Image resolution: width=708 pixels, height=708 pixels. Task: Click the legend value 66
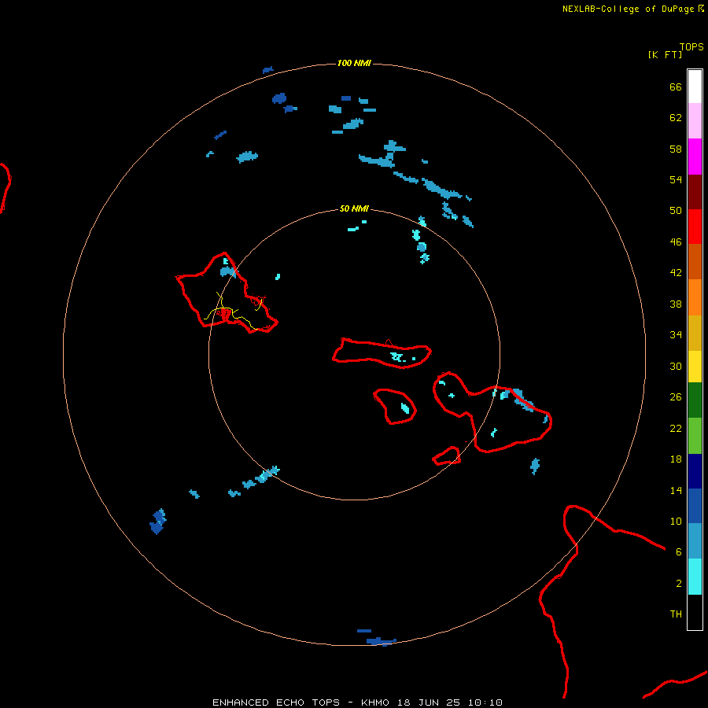(676, 87)
